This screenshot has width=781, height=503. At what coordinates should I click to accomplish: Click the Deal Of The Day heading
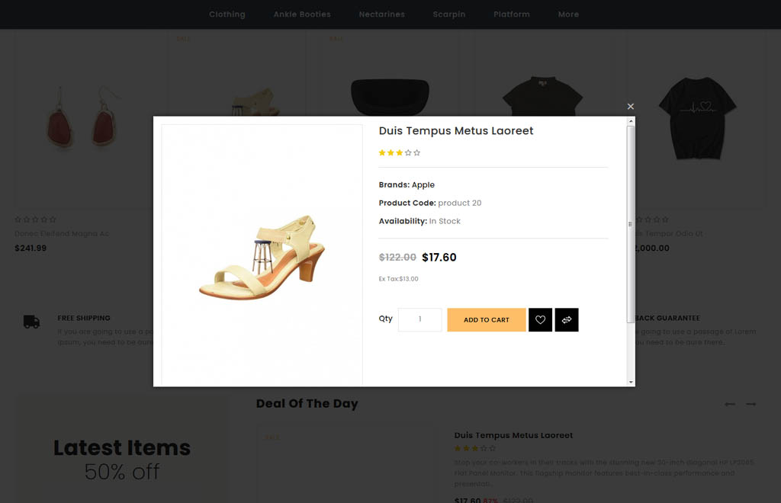point(307,403)
